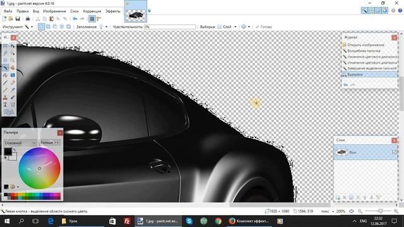This screenshot has height=227, width=404.
Task: Select the Paintbrush tool
Action: pyautogui.click(x=6, y=83)
